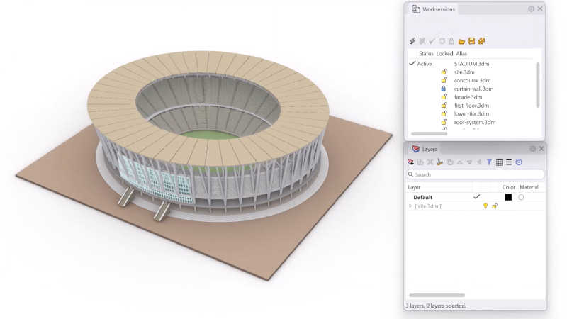This screenshot has height=319, width=567.
Task: Select lower-tier.3dm in the file list
Action: click(x=471, y=113)
